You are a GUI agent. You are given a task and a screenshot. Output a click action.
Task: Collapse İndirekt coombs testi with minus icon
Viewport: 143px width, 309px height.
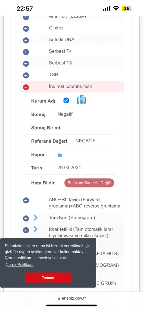point(26,87)
